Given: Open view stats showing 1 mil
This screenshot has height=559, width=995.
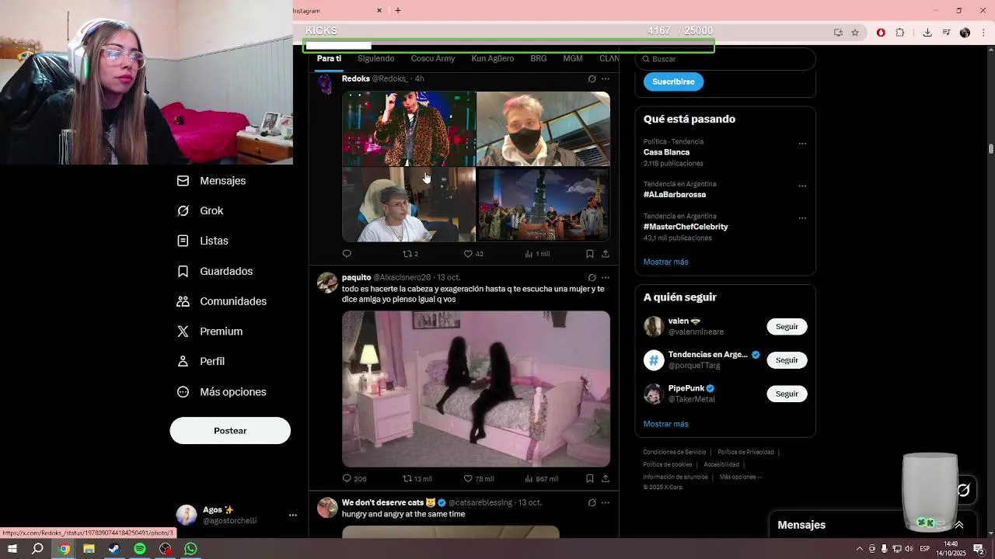Looking at the screenshot, I should coord(537,254).
